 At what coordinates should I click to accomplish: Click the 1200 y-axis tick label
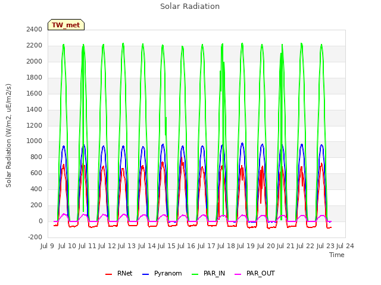[x=35, y=125]
